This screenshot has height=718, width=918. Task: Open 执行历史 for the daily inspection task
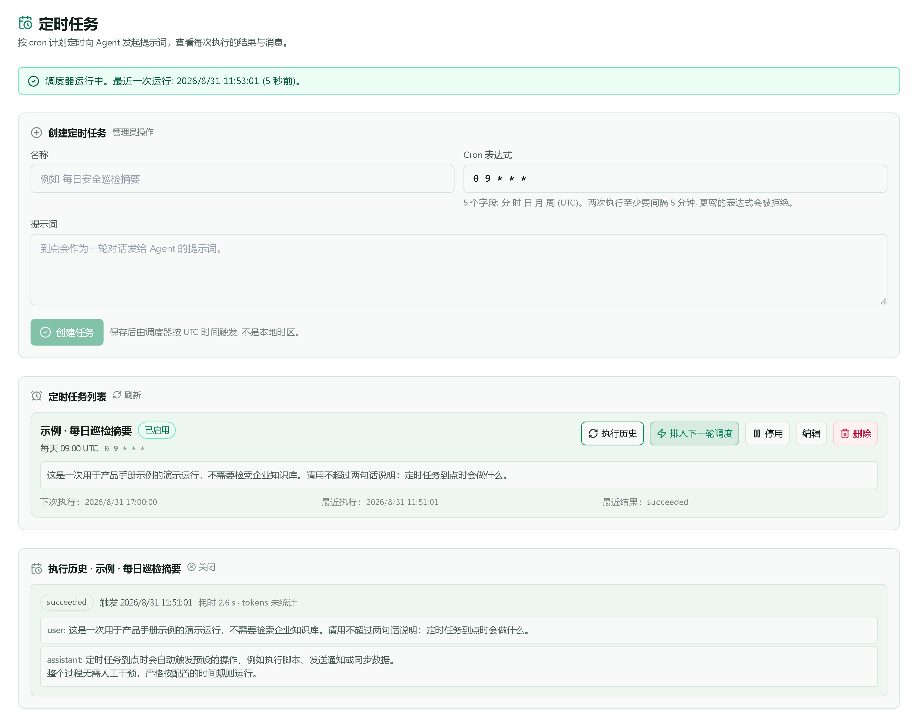[612, 433]
